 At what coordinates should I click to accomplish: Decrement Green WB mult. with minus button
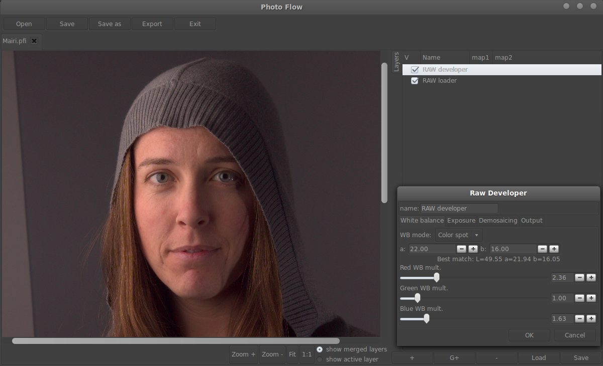tap(579, 298)
